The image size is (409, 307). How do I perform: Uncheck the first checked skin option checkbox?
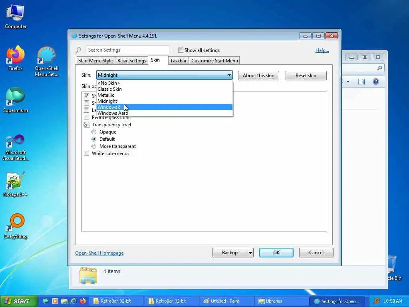(86, 96)
